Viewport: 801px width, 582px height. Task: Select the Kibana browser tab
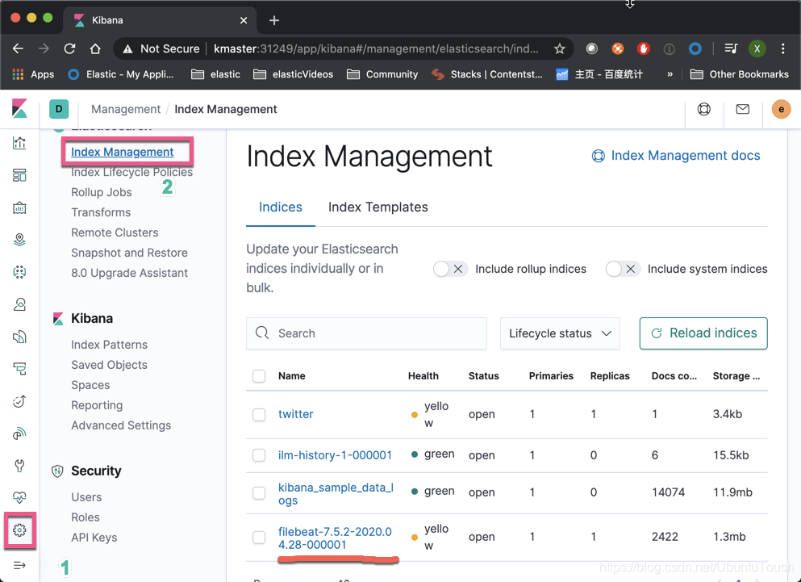161,20
